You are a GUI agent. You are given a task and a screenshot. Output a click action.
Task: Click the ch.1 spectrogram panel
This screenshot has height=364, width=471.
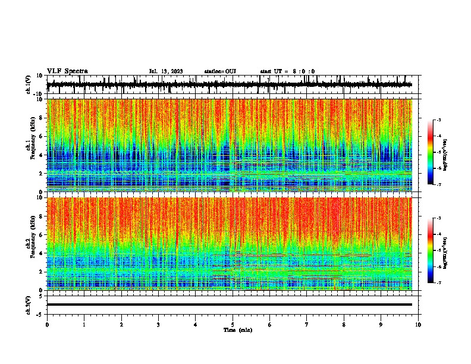(x=229, y=145)
